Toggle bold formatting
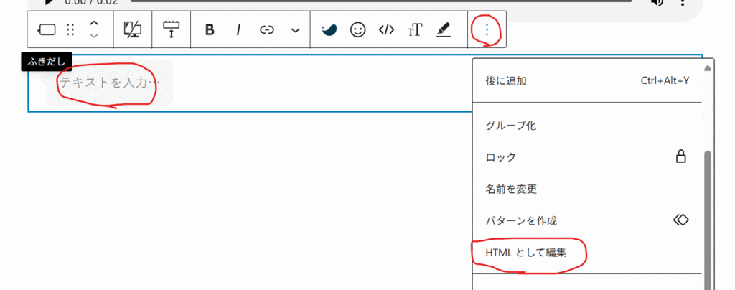The image size is (735, 290). (210, 29)
